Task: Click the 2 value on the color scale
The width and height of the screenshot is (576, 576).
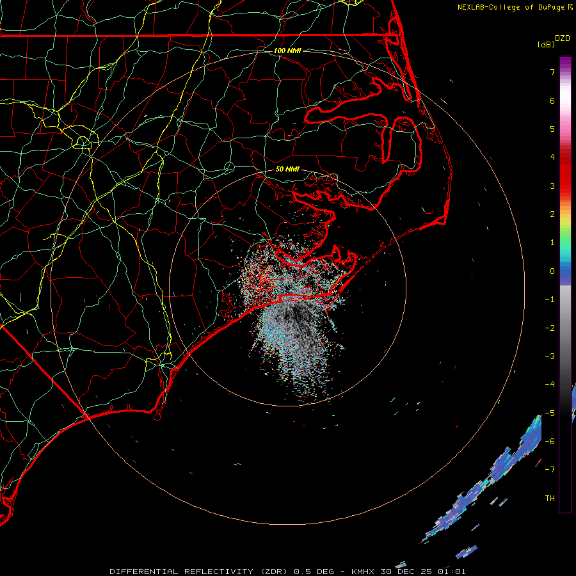Action: point(552,214)
